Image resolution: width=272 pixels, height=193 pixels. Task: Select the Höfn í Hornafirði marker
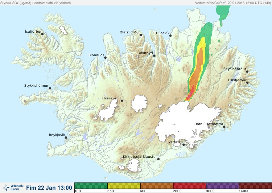224,127
